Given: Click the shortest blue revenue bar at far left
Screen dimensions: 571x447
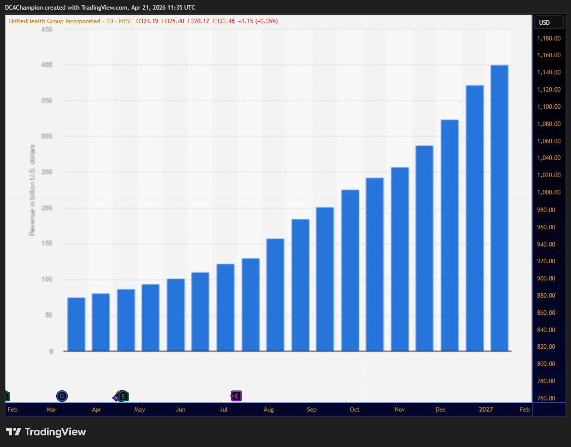Looking at the screenshot, I should click(x=76, y=324).
